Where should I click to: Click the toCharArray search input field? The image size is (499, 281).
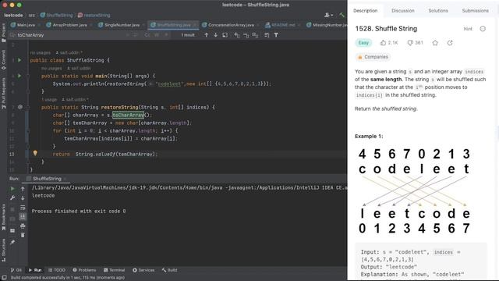(70, 35)
